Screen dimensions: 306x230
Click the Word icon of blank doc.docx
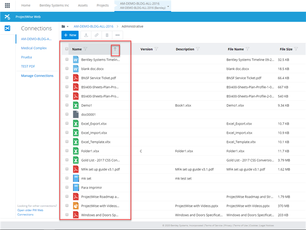coord(76,69)
